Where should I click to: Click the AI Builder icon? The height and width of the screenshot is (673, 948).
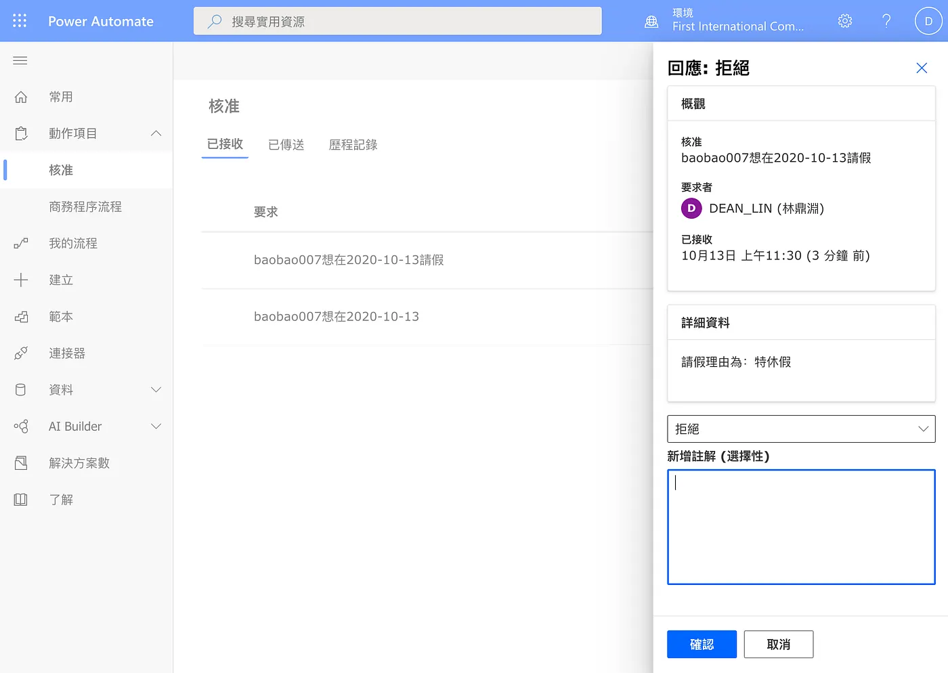21,426
